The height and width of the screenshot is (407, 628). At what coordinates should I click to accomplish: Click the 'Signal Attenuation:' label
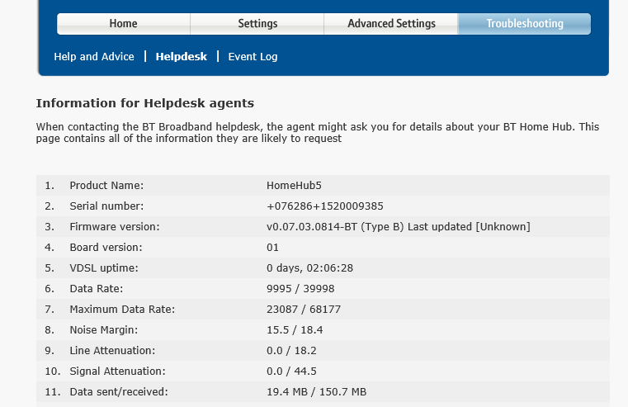click(117, 371)
